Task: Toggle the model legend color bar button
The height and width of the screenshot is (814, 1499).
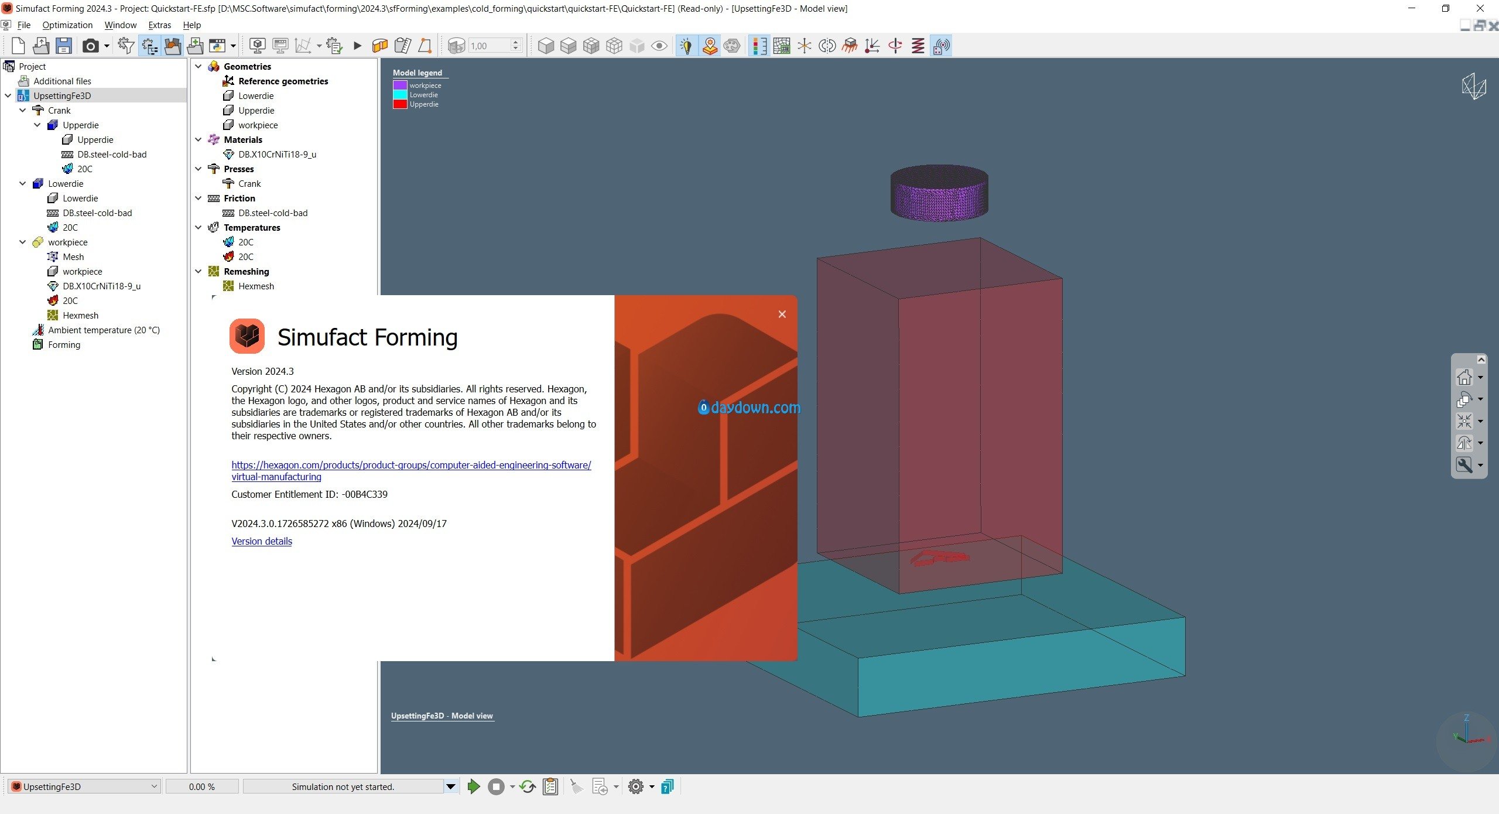Action: pos(759,46)
